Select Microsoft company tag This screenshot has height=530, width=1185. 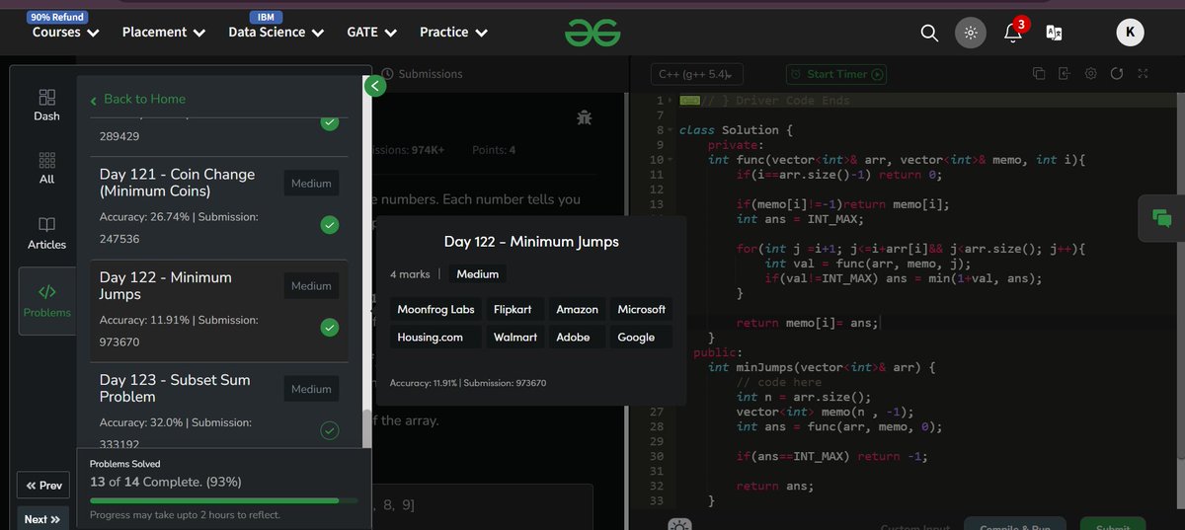click(642, 309)
